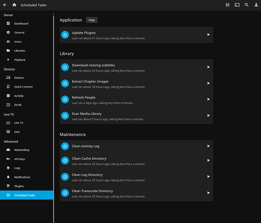261x223 pixels.
Task: Run the Clean Log Directory task
Action: pos(208,177)
